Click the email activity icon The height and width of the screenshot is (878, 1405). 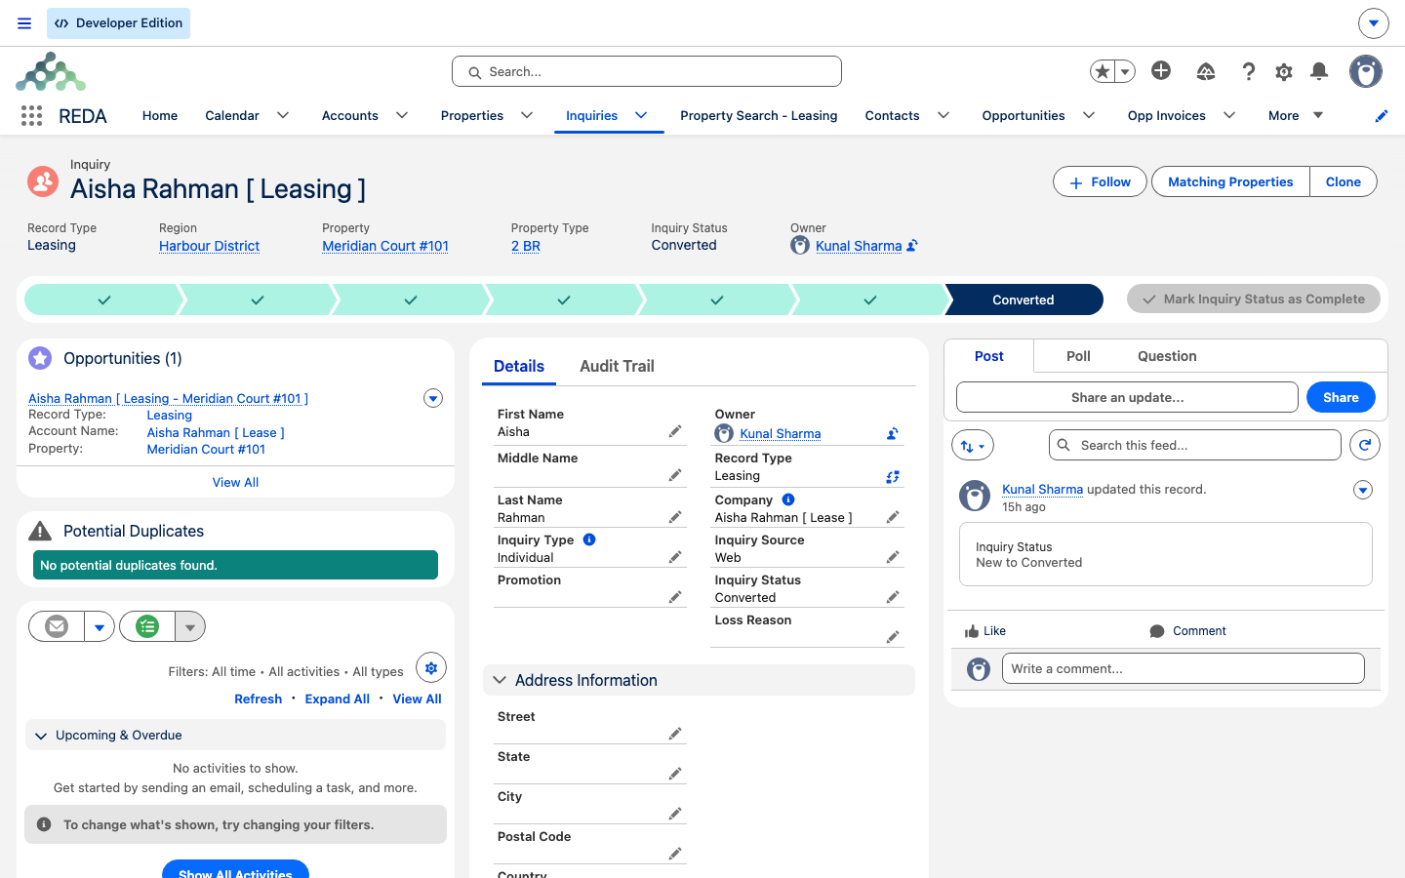click(x=57, y=626)
